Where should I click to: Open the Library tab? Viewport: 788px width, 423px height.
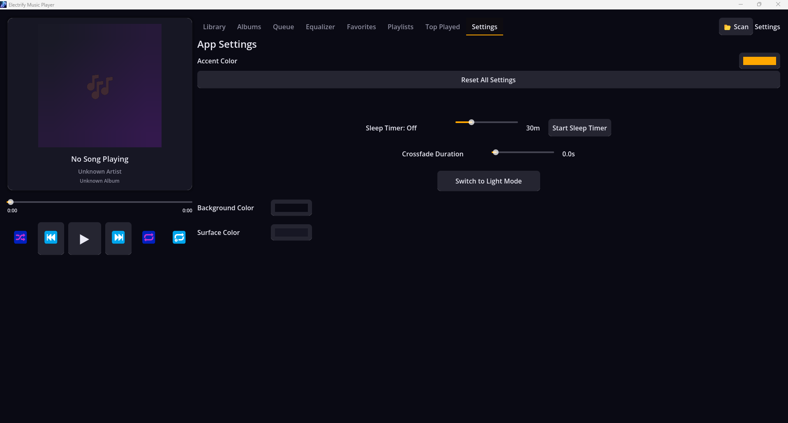click(214, 27)
